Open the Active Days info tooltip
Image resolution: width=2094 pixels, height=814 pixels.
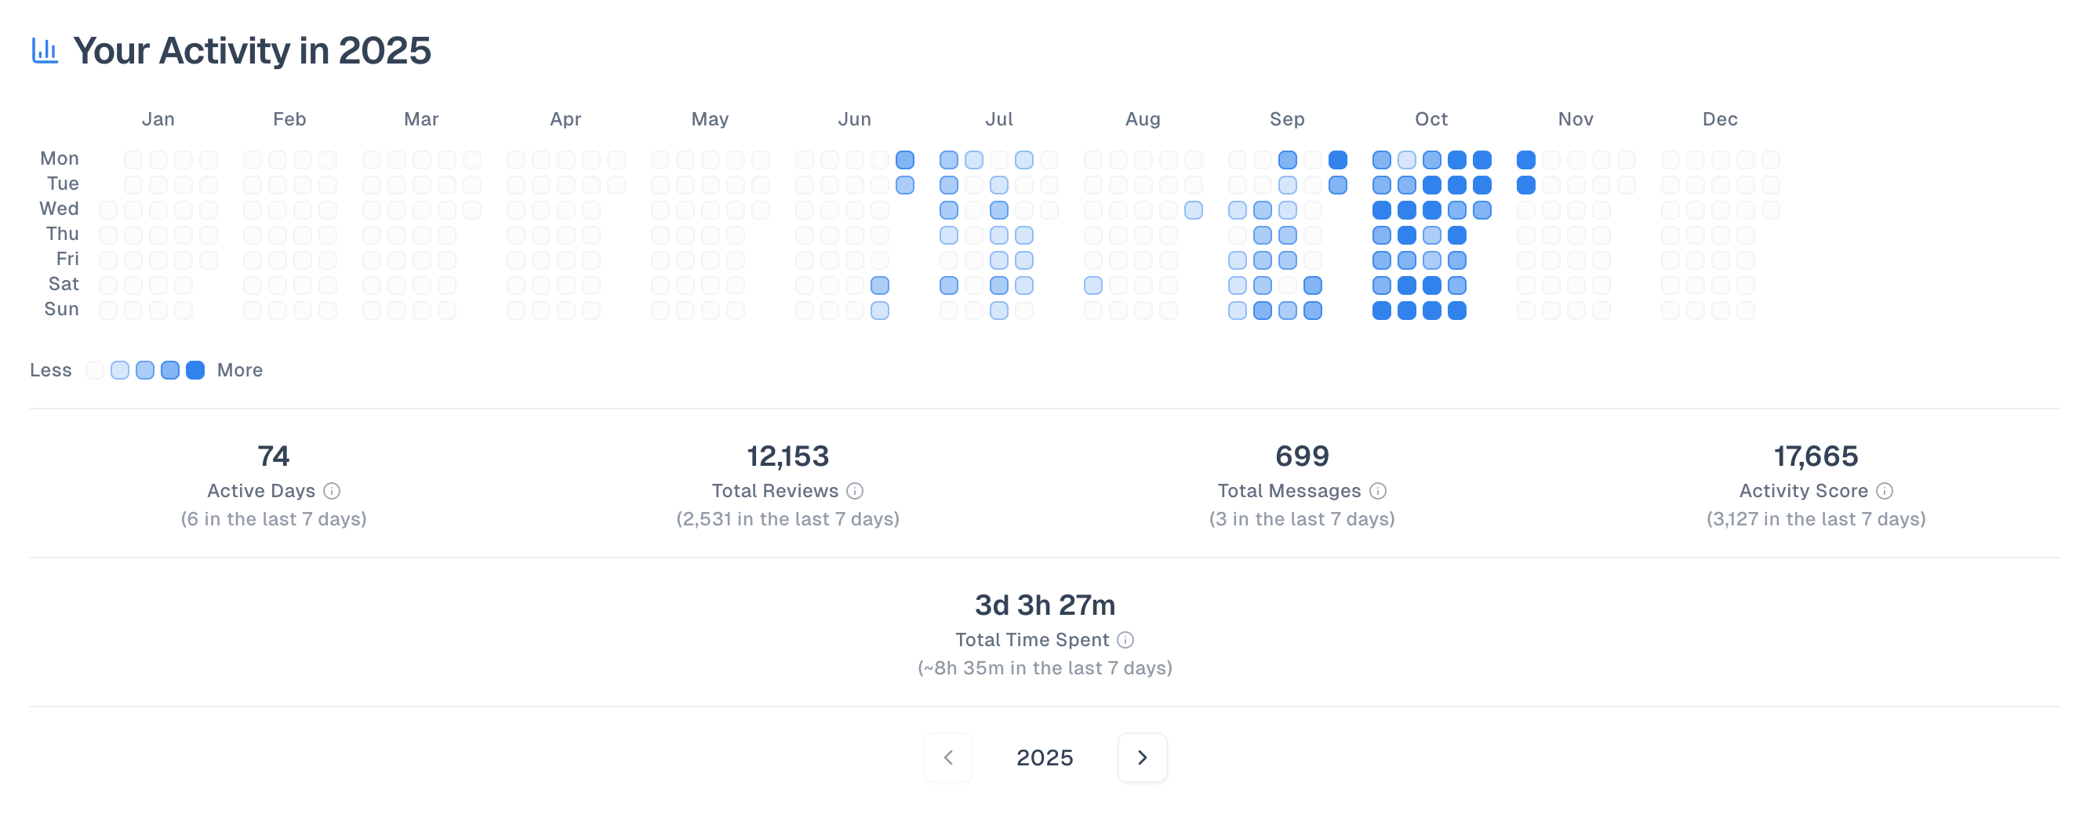tap(333, 490)
